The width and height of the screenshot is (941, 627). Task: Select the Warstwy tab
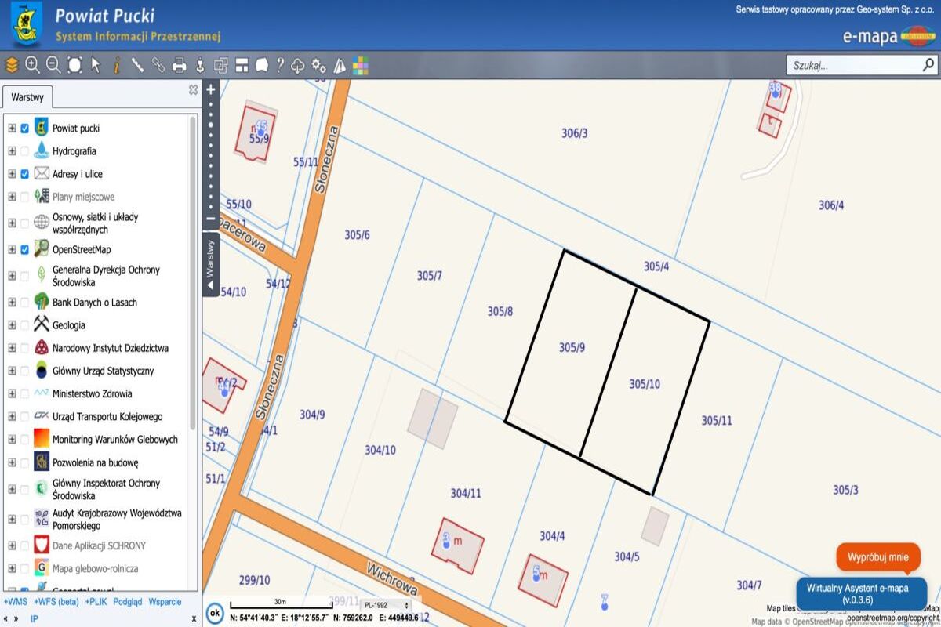point(27,98)
